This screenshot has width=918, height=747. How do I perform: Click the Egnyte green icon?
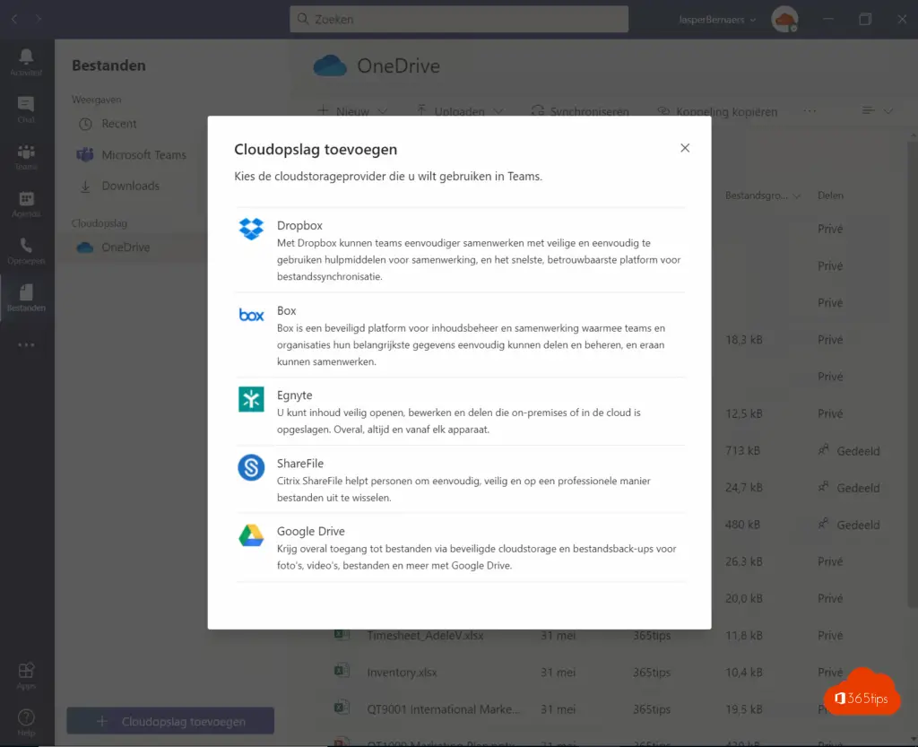pos(251,399)
